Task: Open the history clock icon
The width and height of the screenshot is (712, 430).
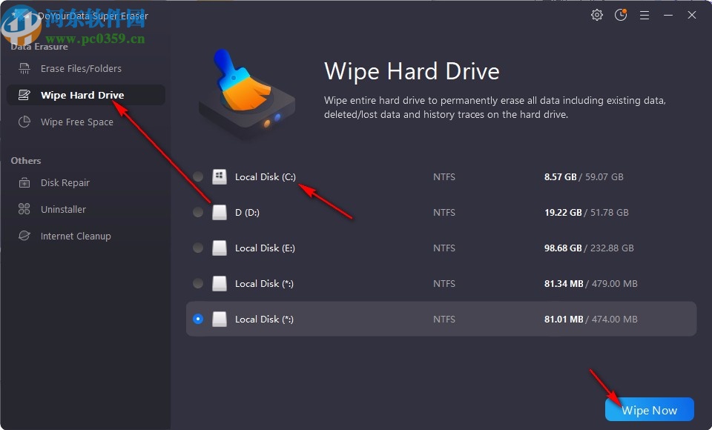Action: pos(621,15)
